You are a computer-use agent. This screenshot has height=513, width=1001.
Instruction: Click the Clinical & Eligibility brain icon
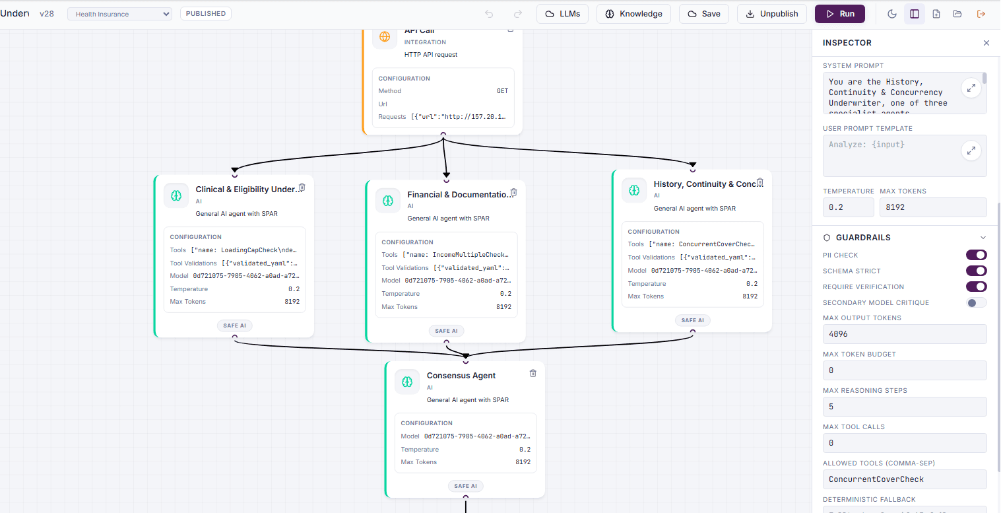coord(176,195)
